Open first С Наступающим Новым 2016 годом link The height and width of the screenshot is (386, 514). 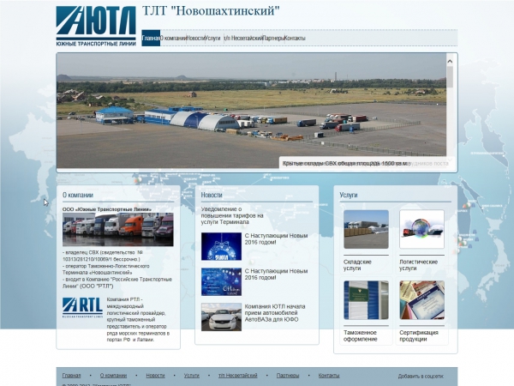(276, 239)
